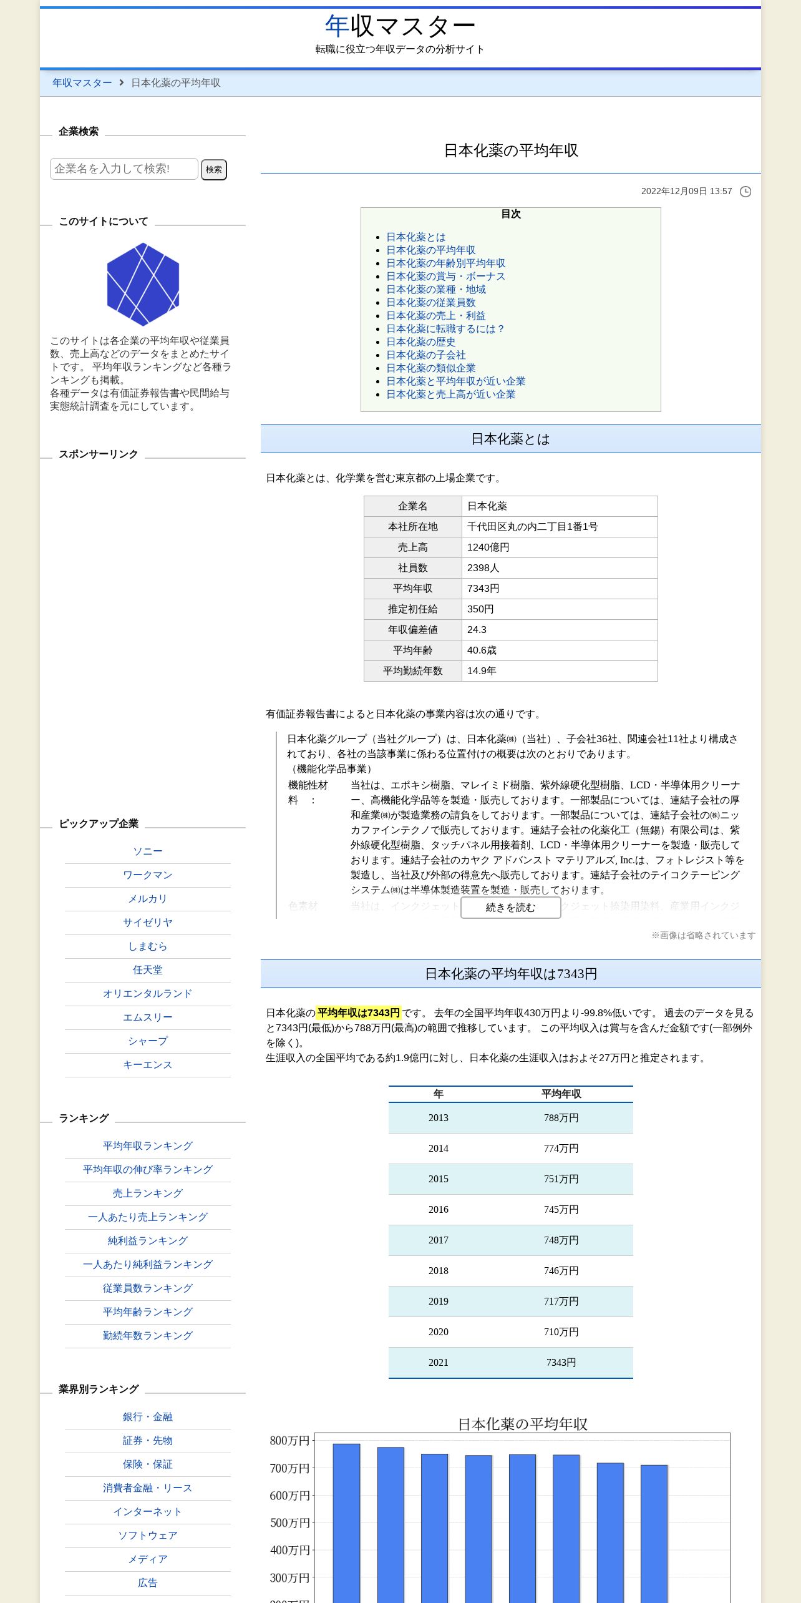The image size is (801, 1603).
Task: Open 日本化薬の子会社 contents link
Action: 426,355
